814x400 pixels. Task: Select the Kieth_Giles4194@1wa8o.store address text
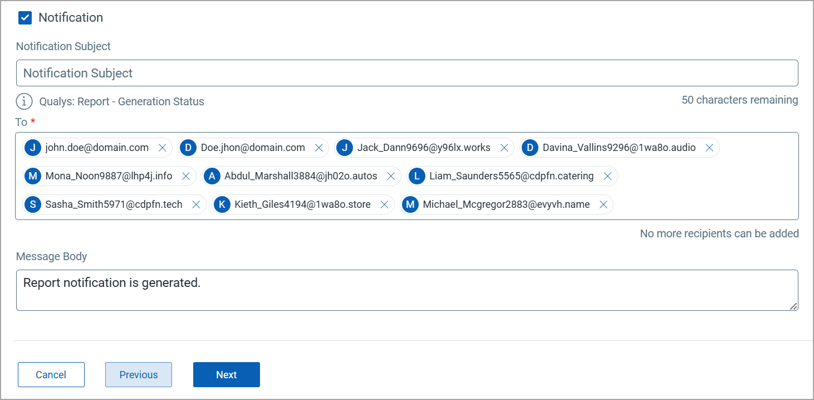tap(302, 204)
